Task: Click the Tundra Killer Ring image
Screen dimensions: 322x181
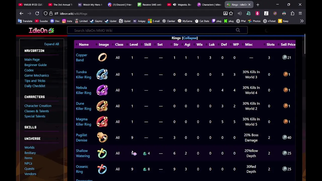Action: (102, 74)
